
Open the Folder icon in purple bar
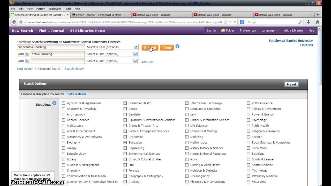point(223,30)
